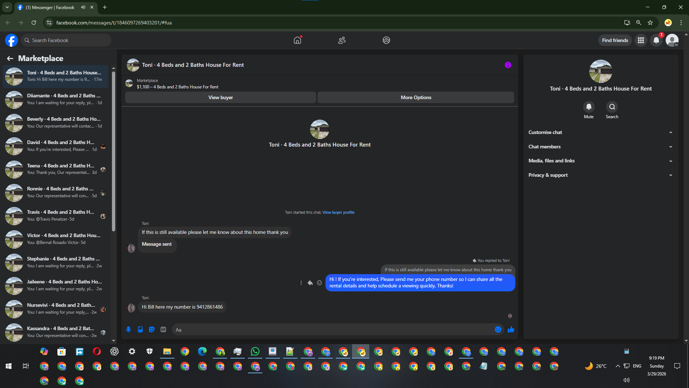Open the Chrome tab search dropdown
Screen dimensions: 689x388
click(7, 7)
